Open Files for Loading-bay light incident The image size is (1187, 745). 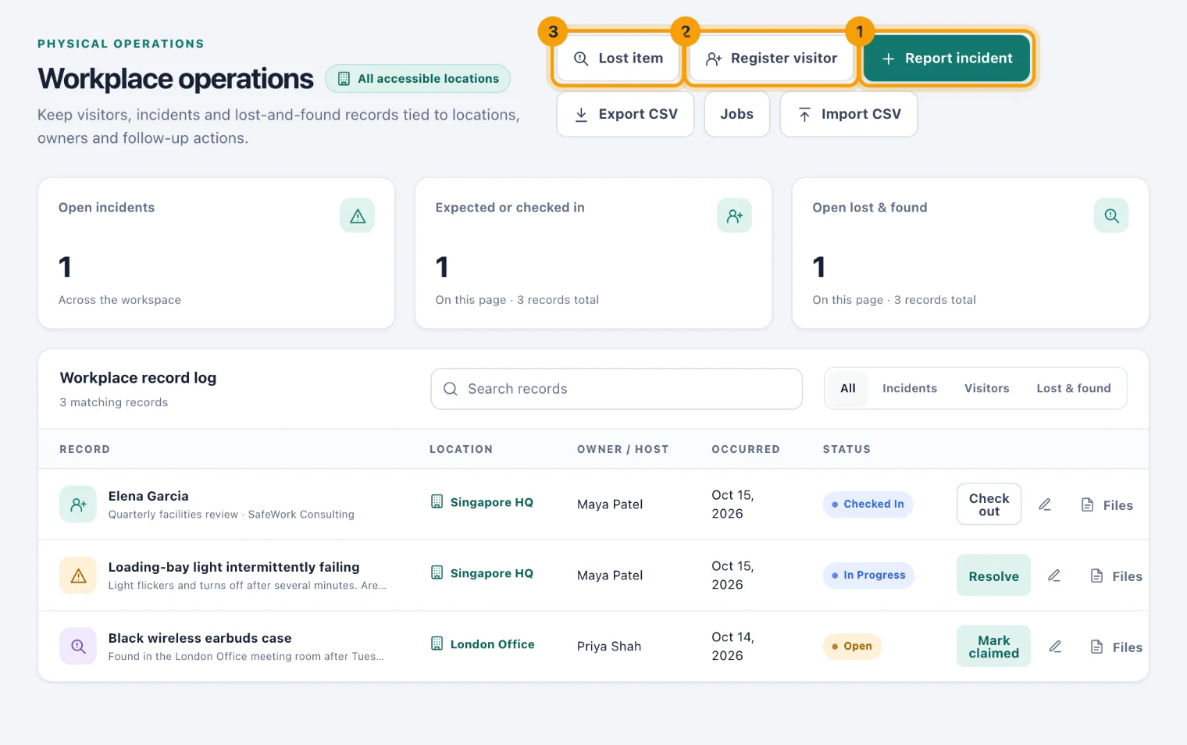(x=1116, y=576)
